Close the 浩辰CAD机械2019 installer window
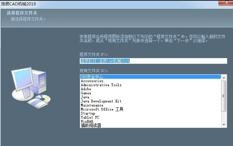The width and height of the screenshot is (233, 146). [226, 2]
